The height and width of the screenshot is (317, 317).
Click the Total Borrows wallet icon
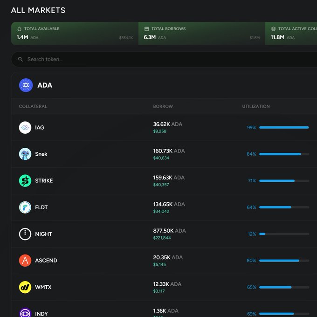point(146,29)
